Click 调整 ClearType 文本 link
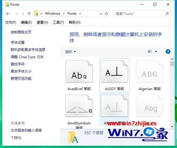 (x=27, y=57)
